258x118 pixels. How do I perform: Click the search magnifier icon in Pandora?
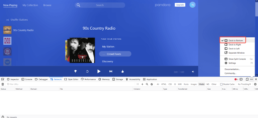78,5
